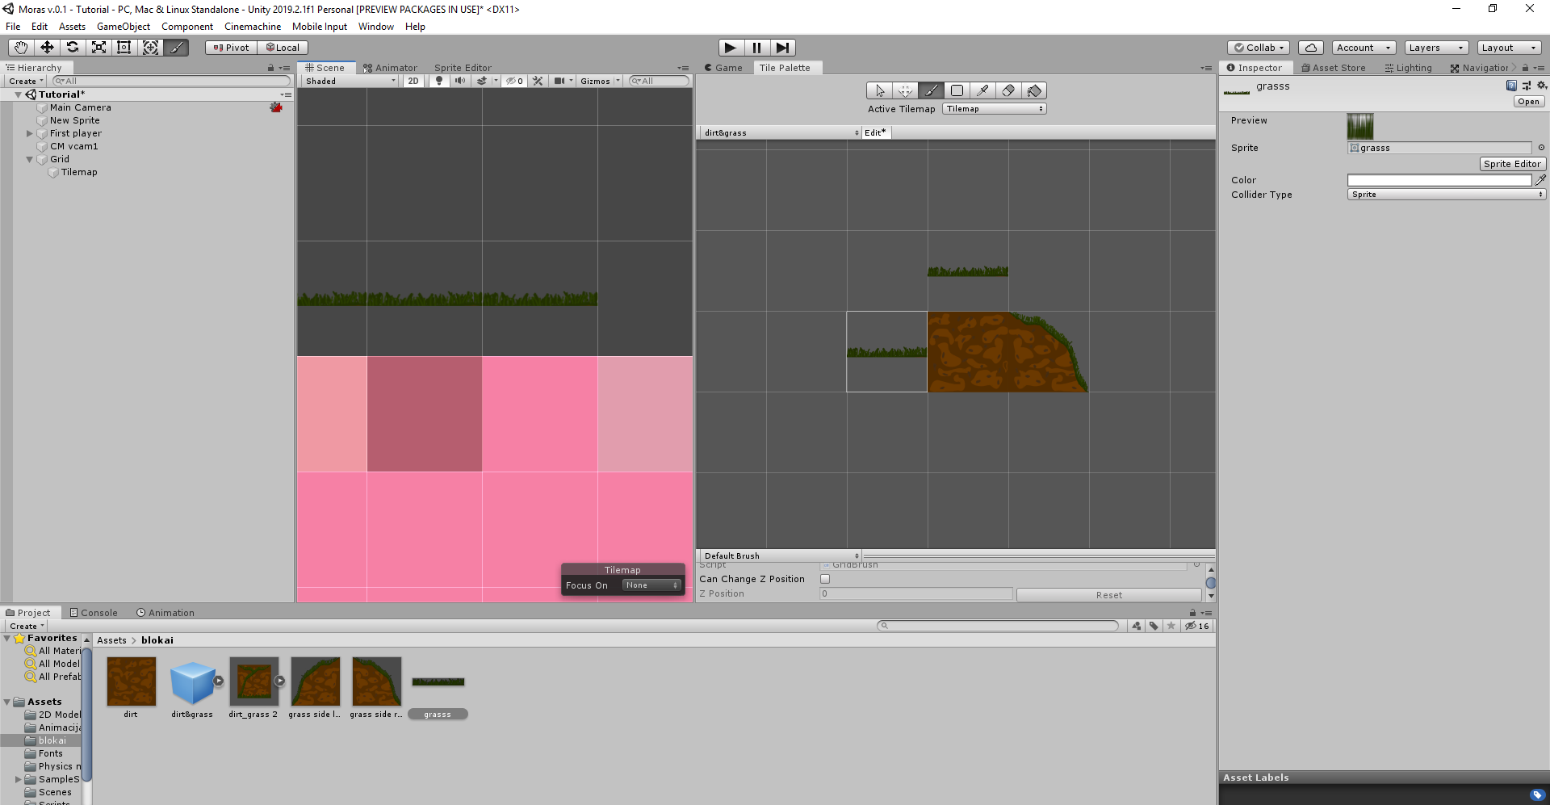This screenshot has height=805, width=1550.
Task: Switch to the Game tab
Action: point(723,68)
